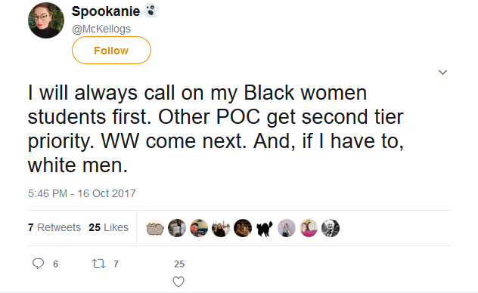
Task: Click the reply speech bubble icon
Action: [x=39, y=264]
